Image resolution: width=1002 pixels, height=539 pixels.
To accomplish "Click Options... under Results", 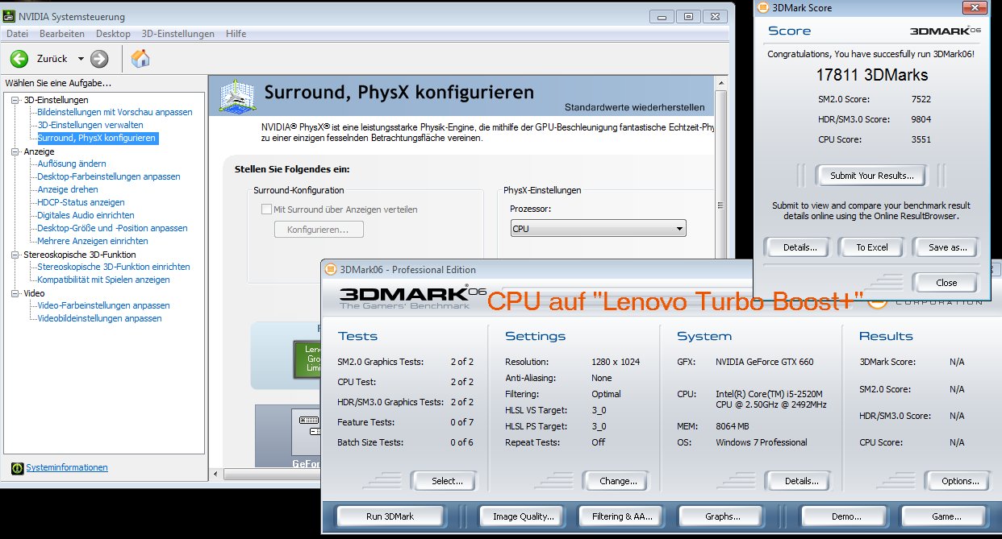I will click(x=960, y=481).
